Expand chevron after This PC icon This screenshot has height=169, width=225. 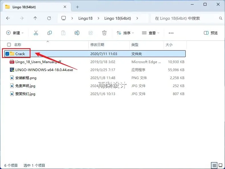pyautogui.click(x=72, y=18)
